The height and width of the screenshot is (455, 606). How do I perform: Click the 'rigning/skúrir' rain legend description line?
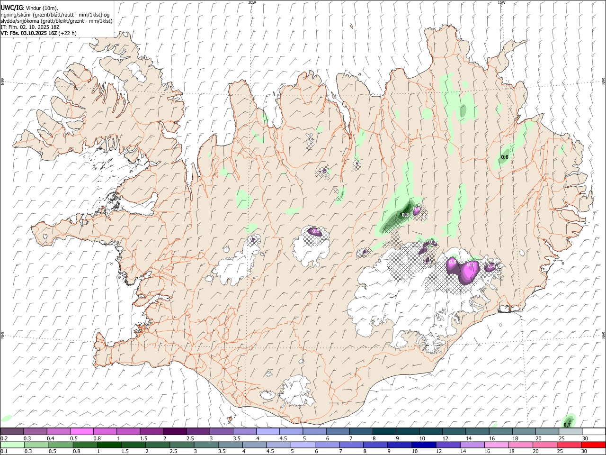55,15
